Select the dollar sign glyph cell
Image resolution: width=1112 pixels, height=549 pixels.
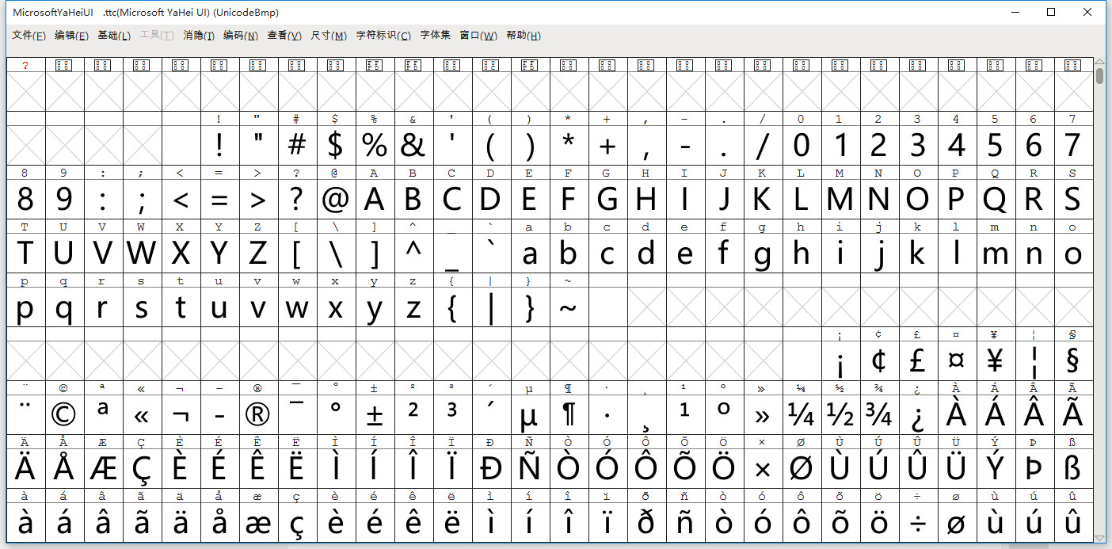335,143
